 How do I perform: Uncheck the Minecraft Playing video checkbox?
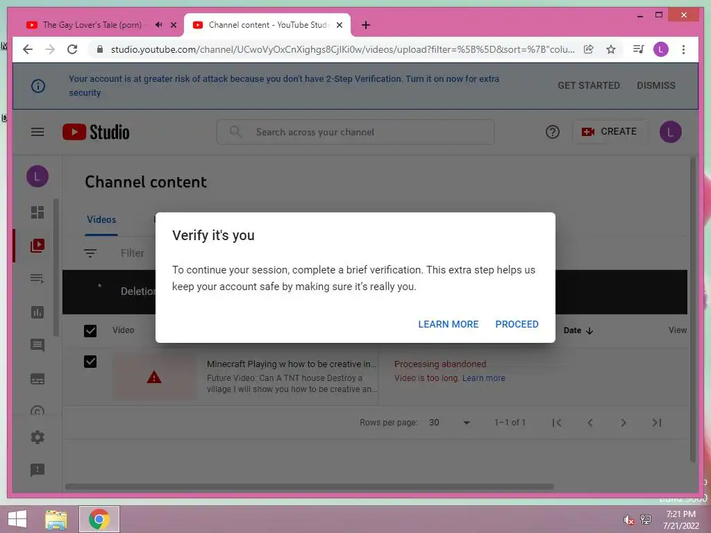tap(90, 362)
